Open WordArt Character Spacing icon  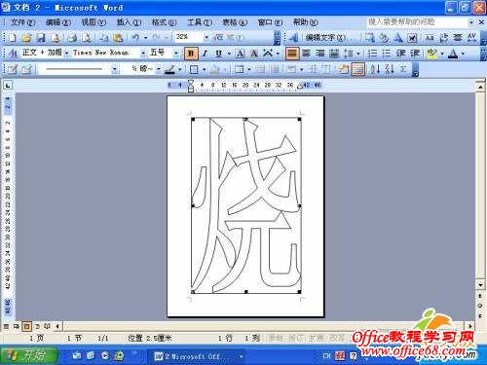[x=471, y=38]
